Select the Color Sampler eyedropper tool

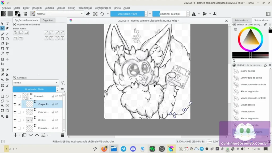click(x=7, y=70)
